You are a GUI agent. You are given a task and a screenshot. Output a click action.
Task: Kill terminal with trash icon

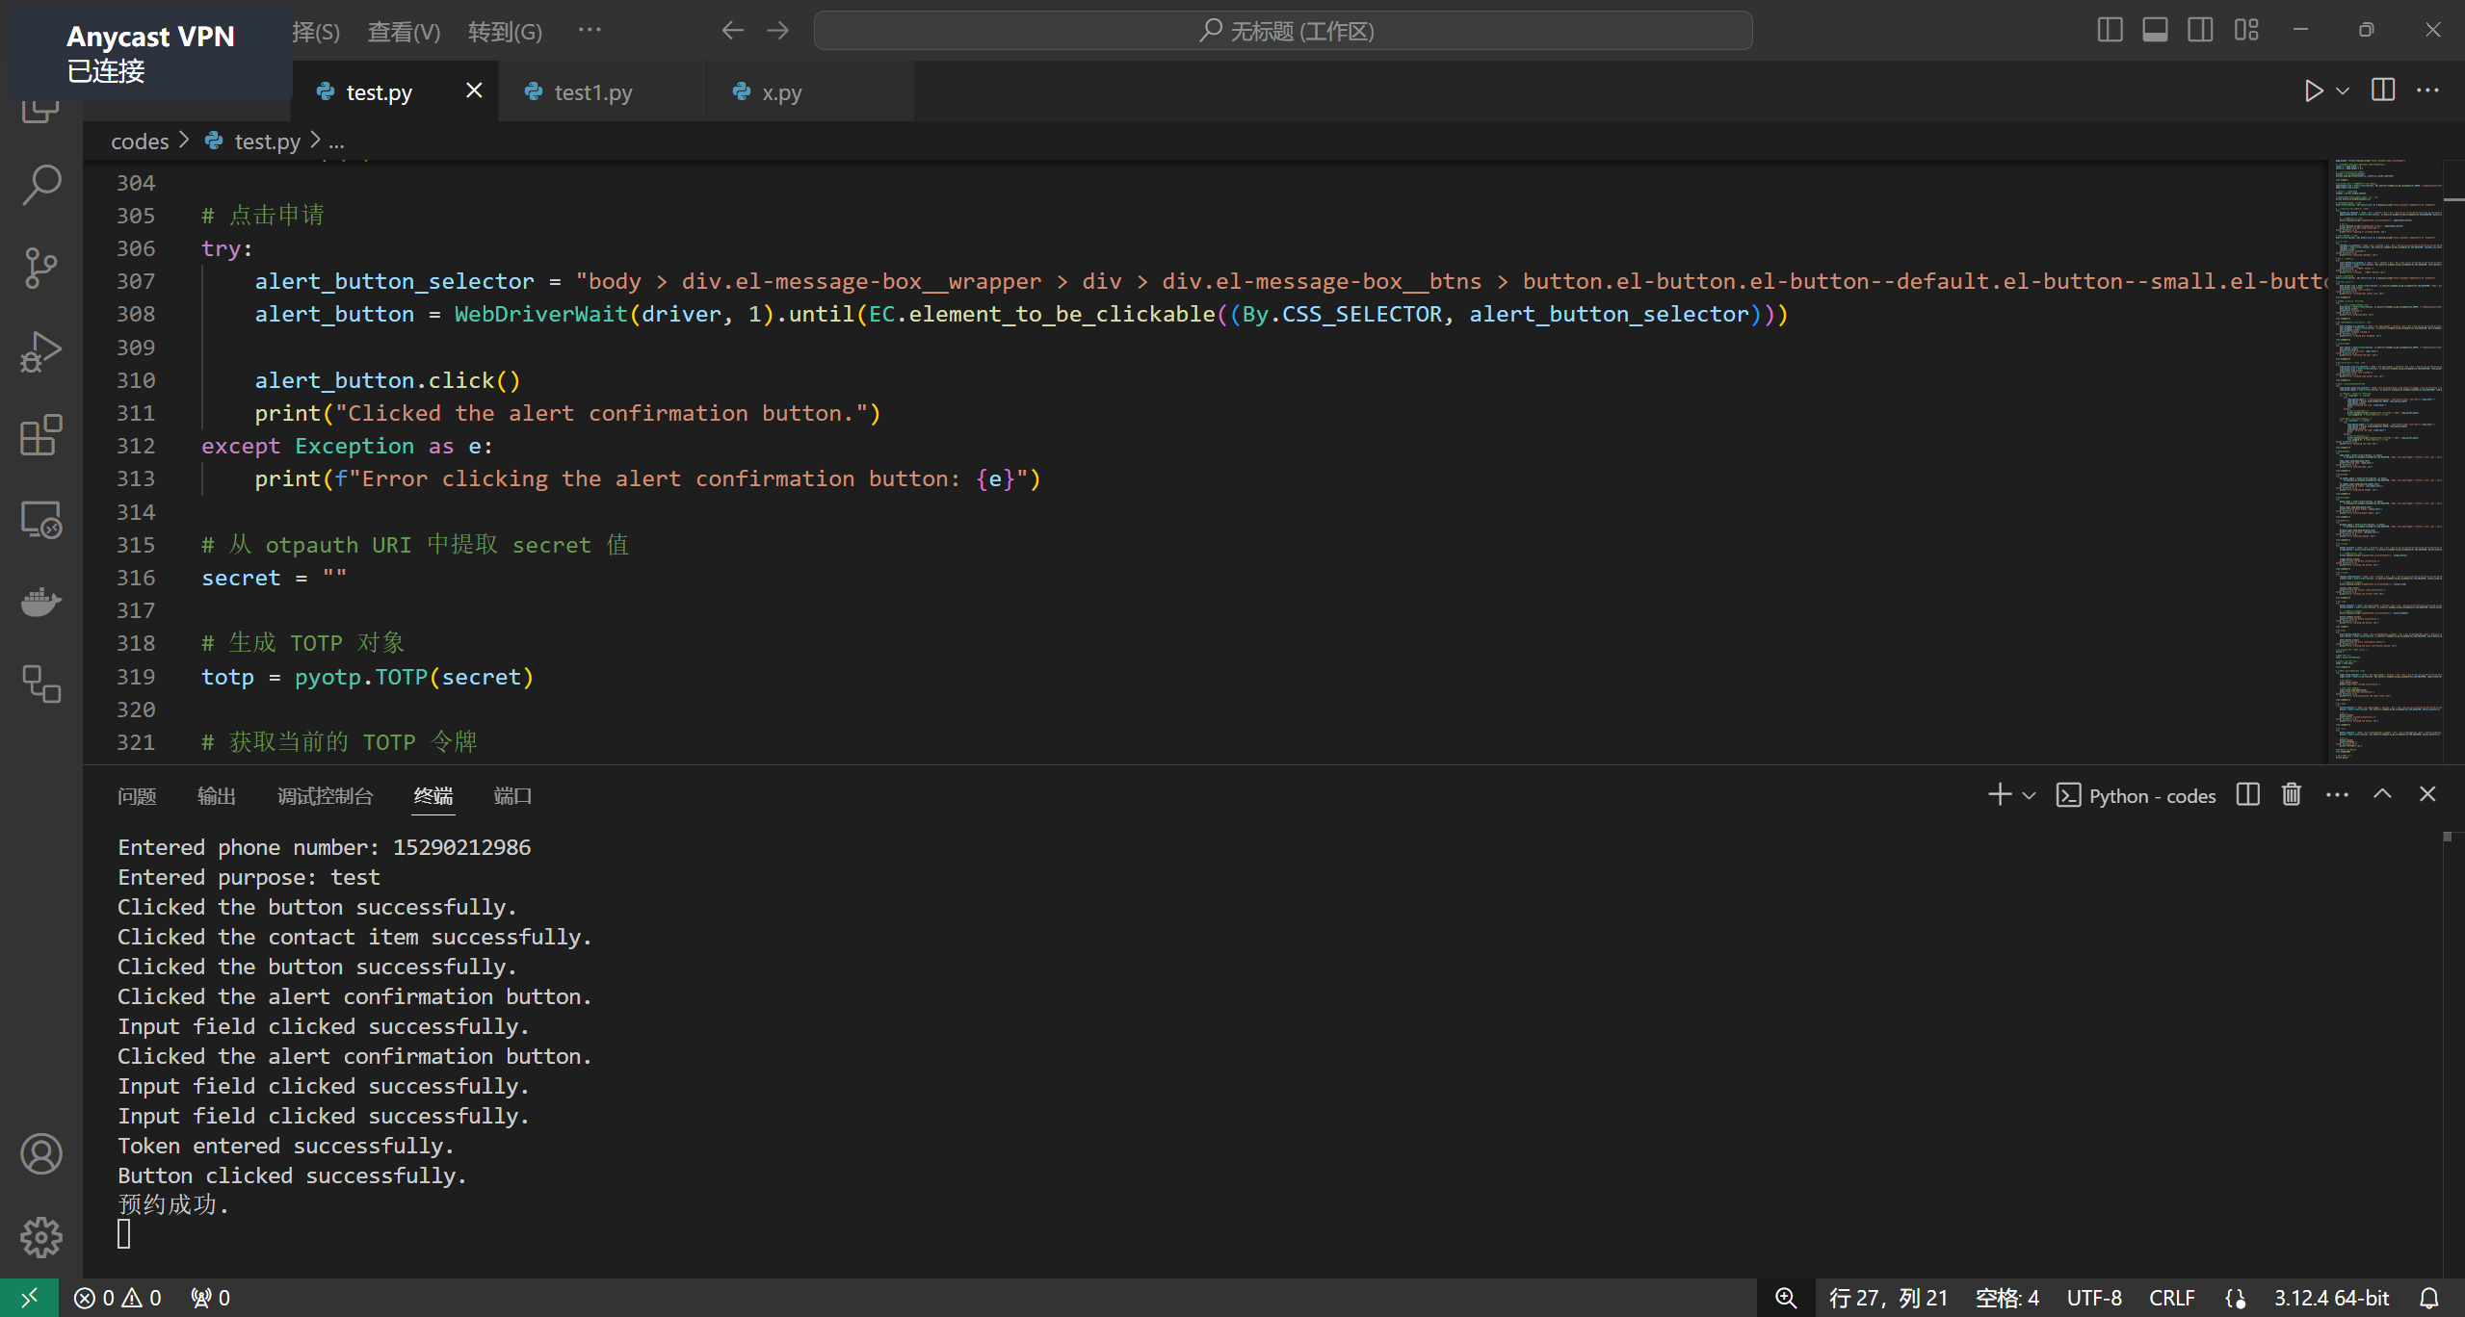[2292, 794]
